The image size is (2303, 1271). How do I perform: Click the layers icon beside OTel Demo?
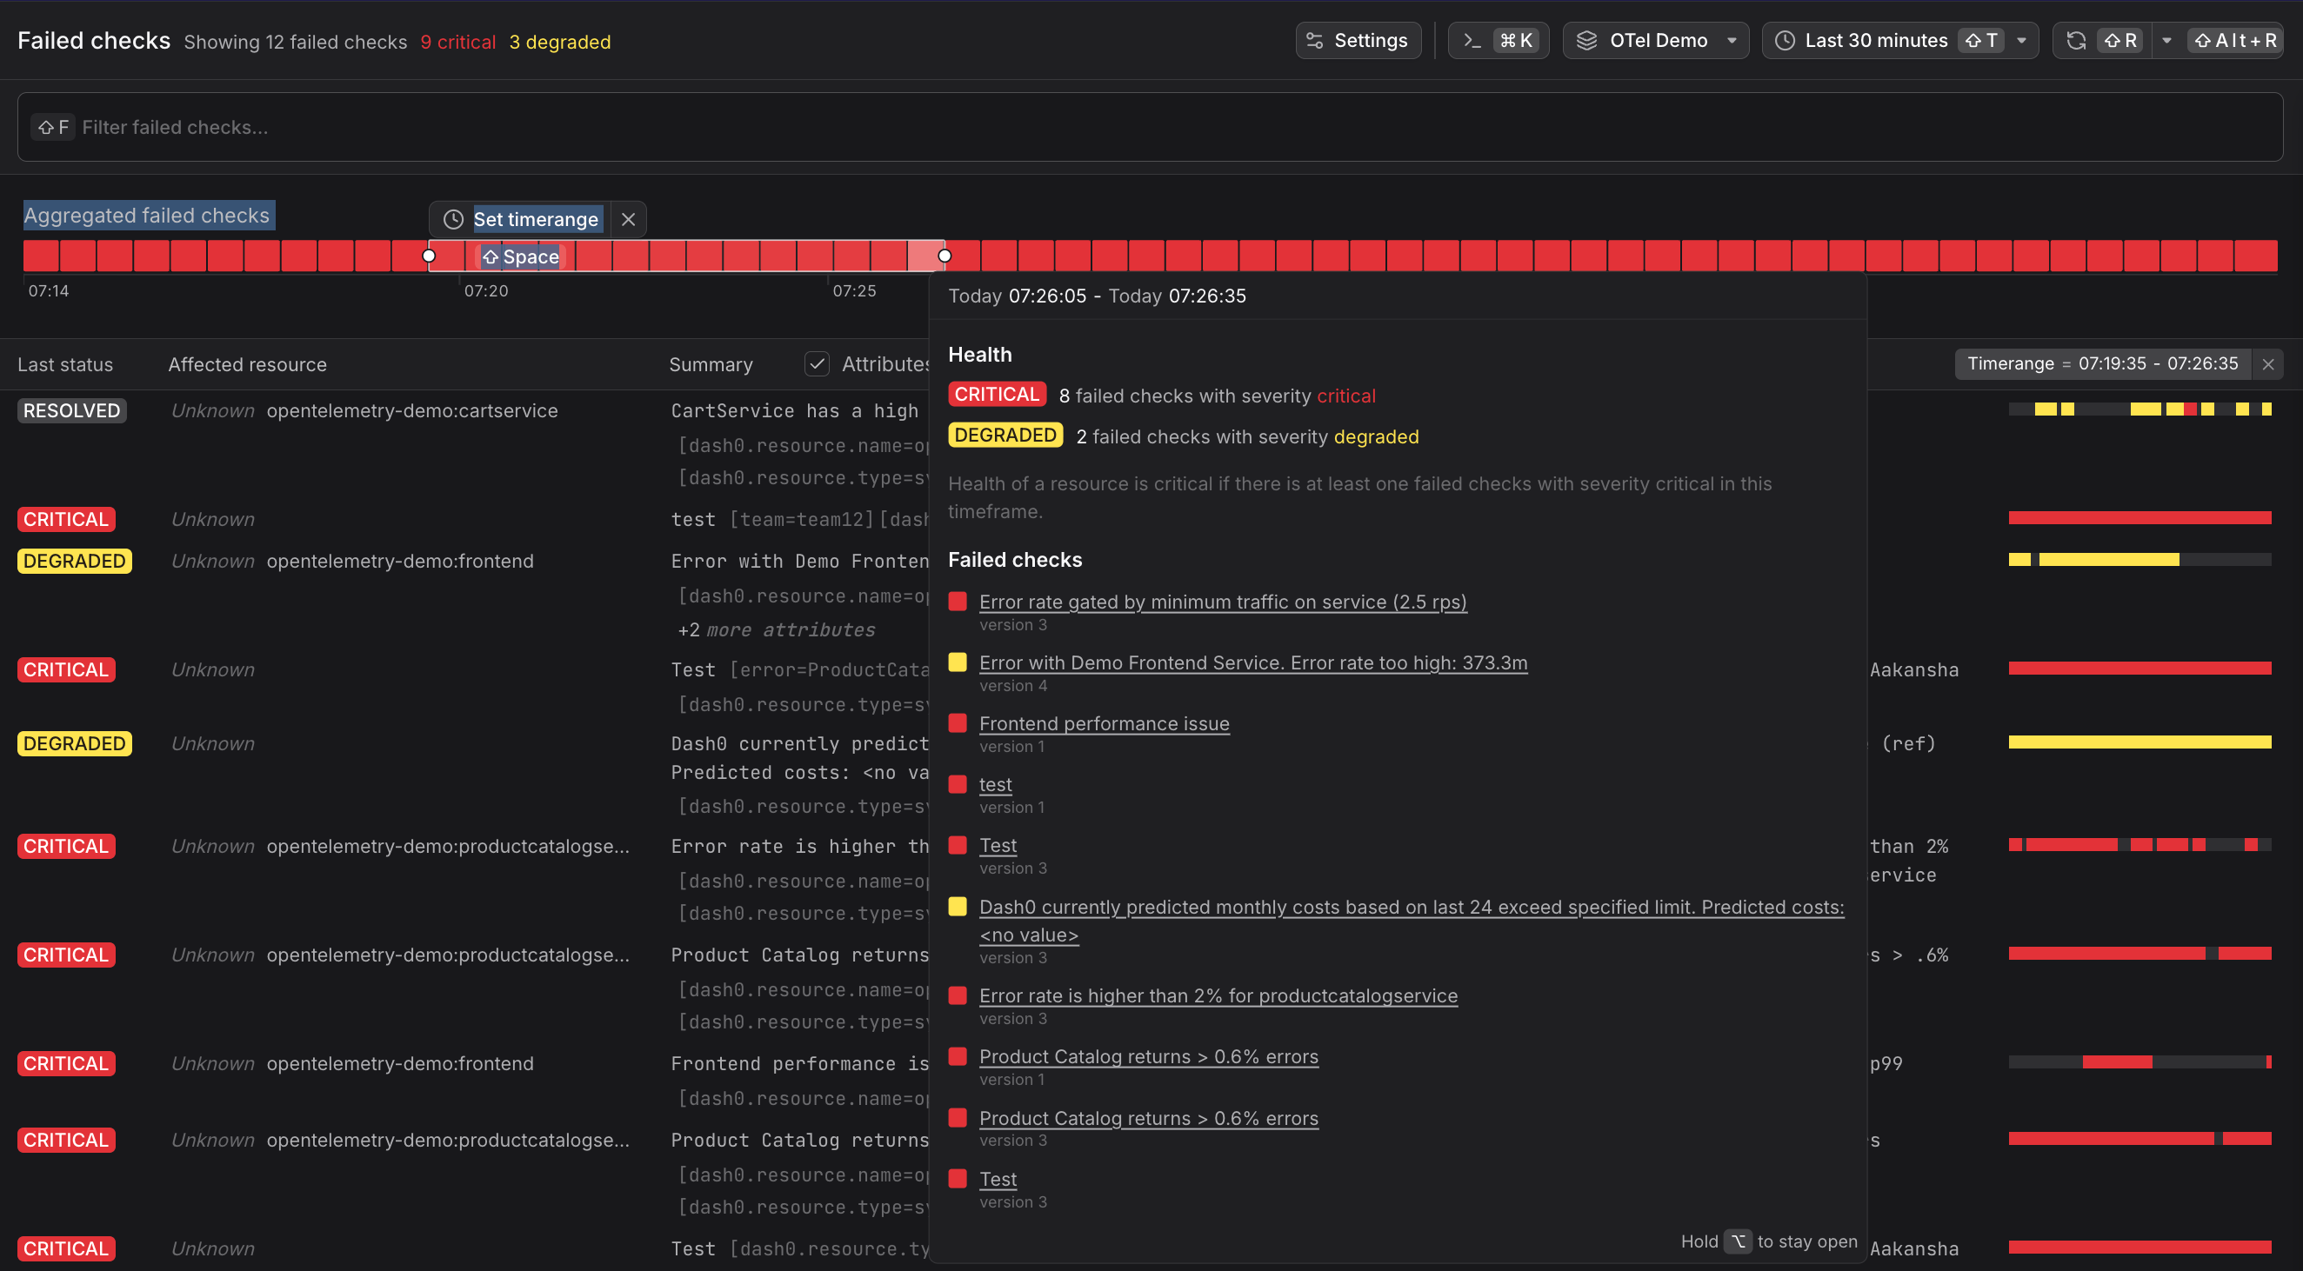coord(1587,40)
